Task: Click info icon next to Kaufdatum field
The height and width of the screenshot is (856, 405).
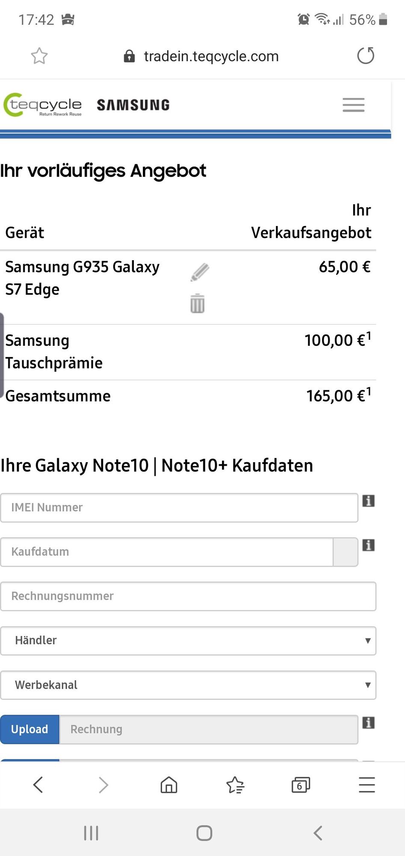Action: (369, 545)
